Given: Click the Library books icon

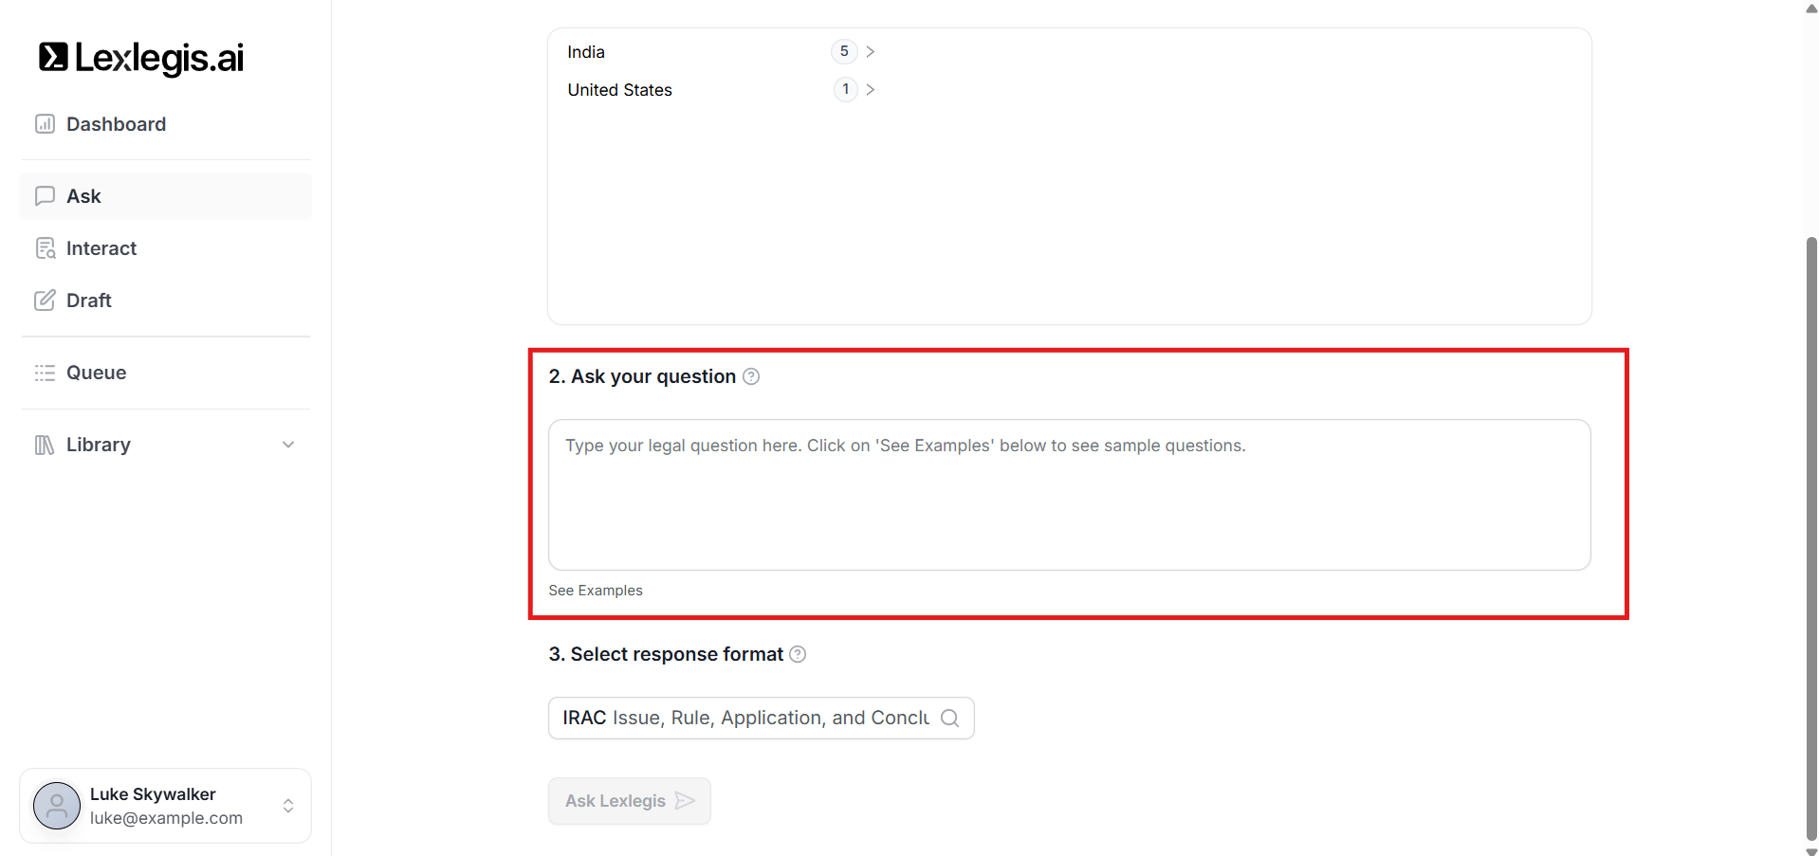Looking at the screenshot, I should pyautogui.click(x=45, y=445).
